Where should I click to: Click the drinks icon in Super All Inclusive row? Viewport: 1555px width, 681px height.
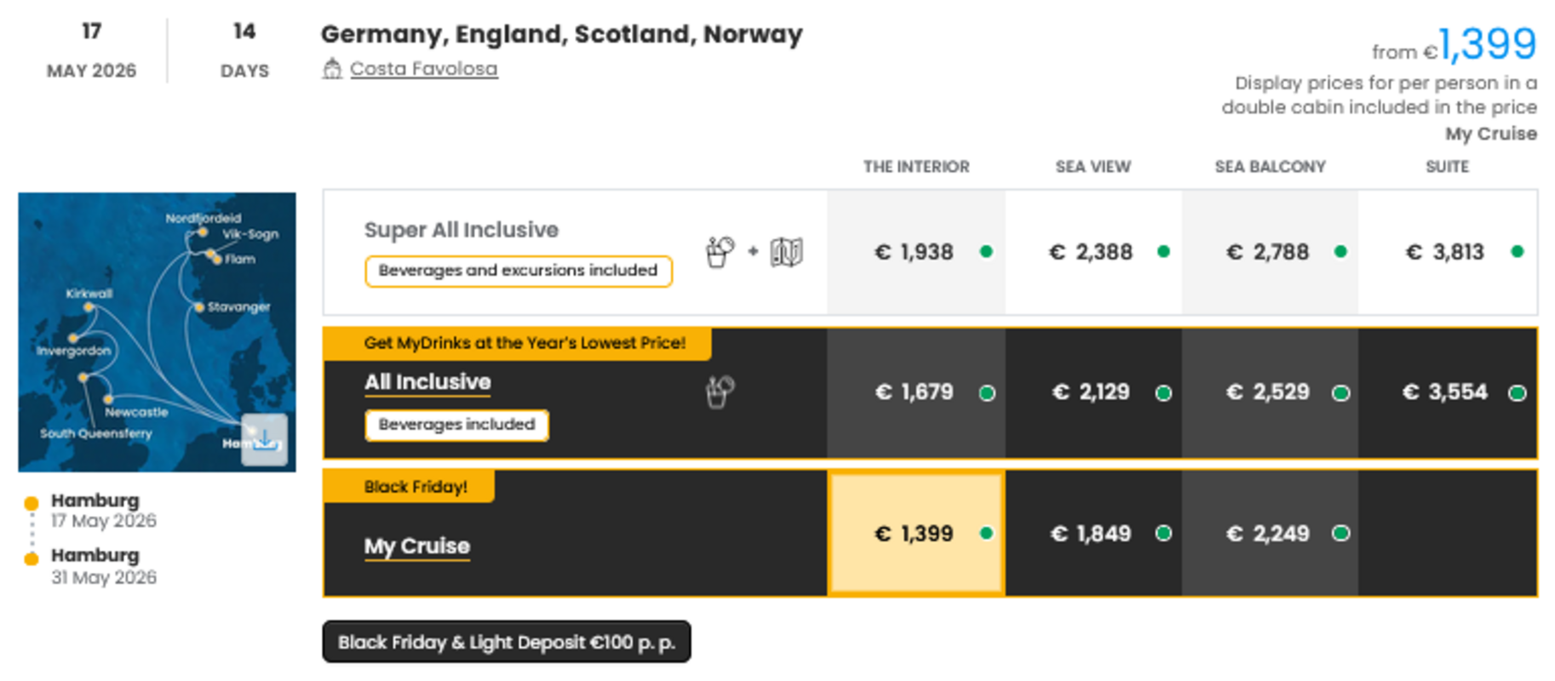pyautogui.click(x=720, y=252)
